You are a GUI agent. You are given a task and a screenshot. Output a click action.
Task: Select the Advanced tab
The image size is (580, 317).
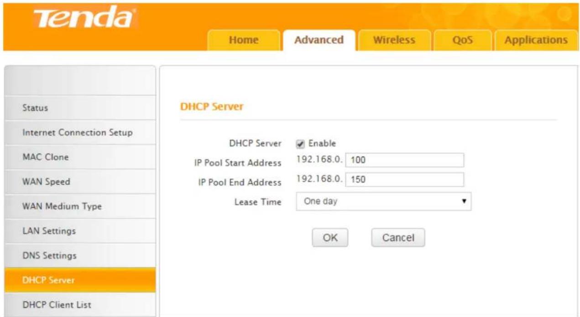(x=319, y=40)
